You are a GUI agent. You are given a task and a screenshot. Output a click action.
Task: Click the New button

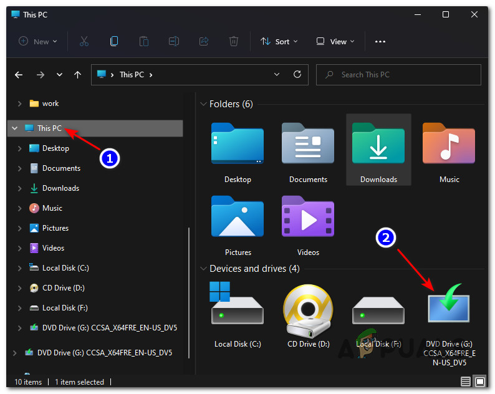click(38, 42)
